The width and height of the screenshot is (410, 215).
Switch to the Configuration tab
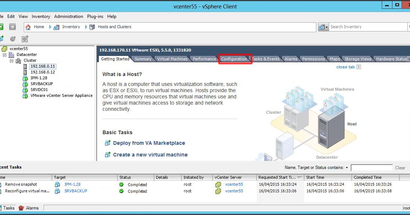coord(234,59)
